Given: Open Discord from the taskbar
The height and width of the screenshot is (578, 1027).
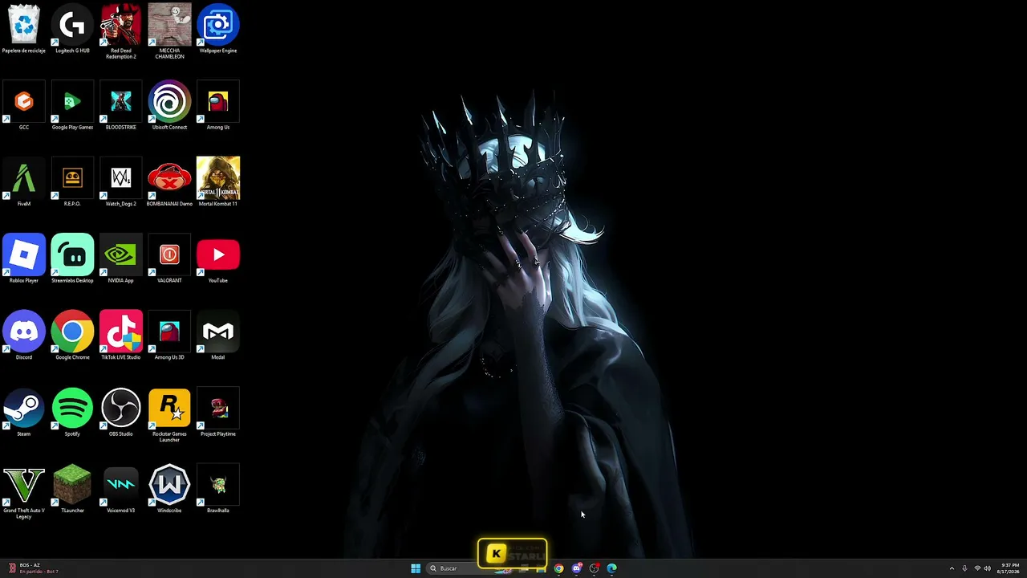Looking at the screenshot, I should [576, 568].
